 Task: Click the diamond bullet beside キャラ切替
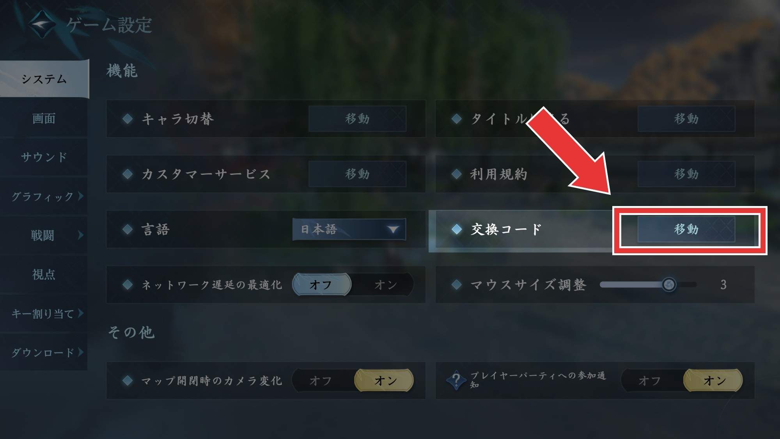128,119
